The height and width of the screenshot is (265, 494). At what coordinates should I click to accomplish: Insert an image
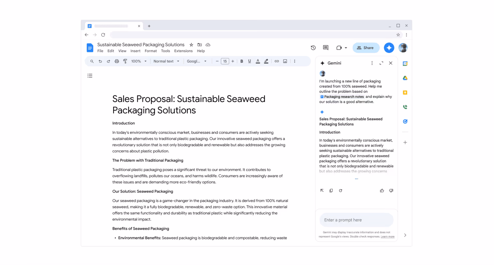tap(285, 61)
